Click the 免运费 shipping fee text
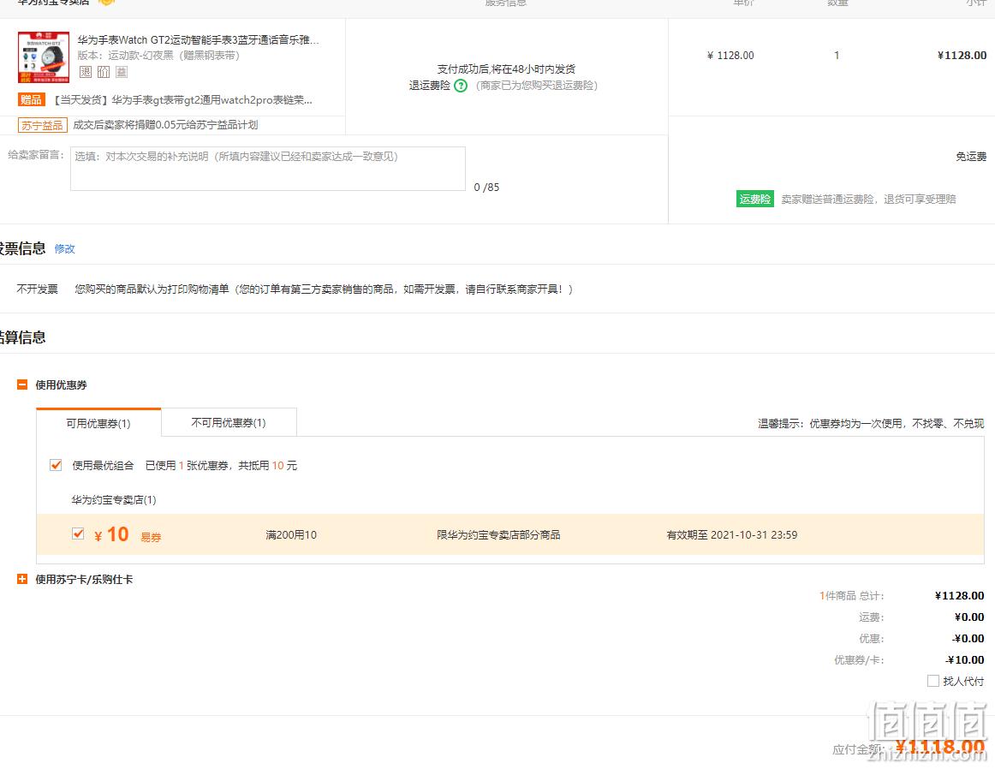 pos(971,157)
